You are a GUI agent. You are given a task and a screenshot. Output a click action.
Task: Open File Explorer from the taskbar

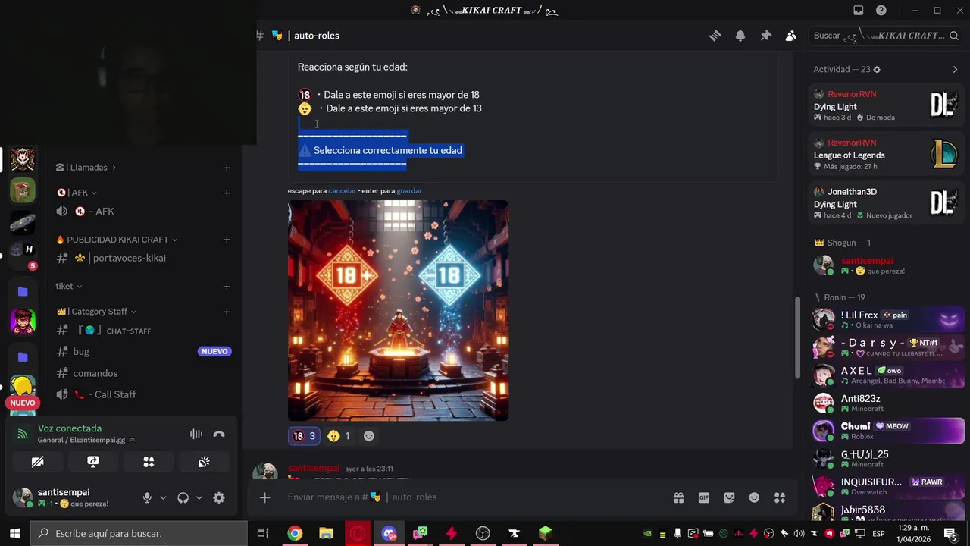(x=326, y=533)
